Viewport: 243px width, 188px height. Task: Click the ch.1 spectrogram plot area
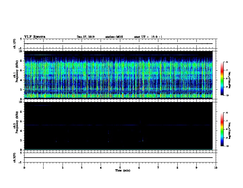(x=118, y=75)
